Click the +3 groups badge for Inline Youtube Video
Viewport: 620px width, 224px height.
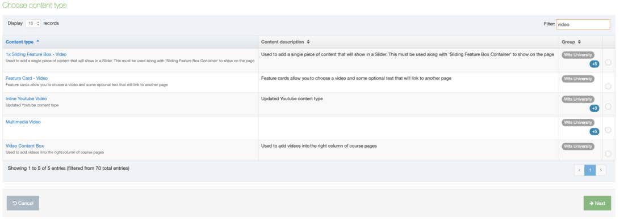594,108
